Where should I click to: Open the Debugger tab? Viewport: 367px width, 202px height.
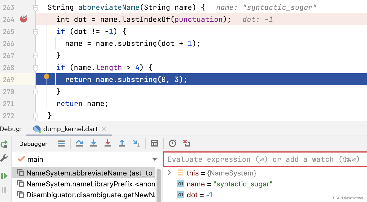(x=33, y=144)
